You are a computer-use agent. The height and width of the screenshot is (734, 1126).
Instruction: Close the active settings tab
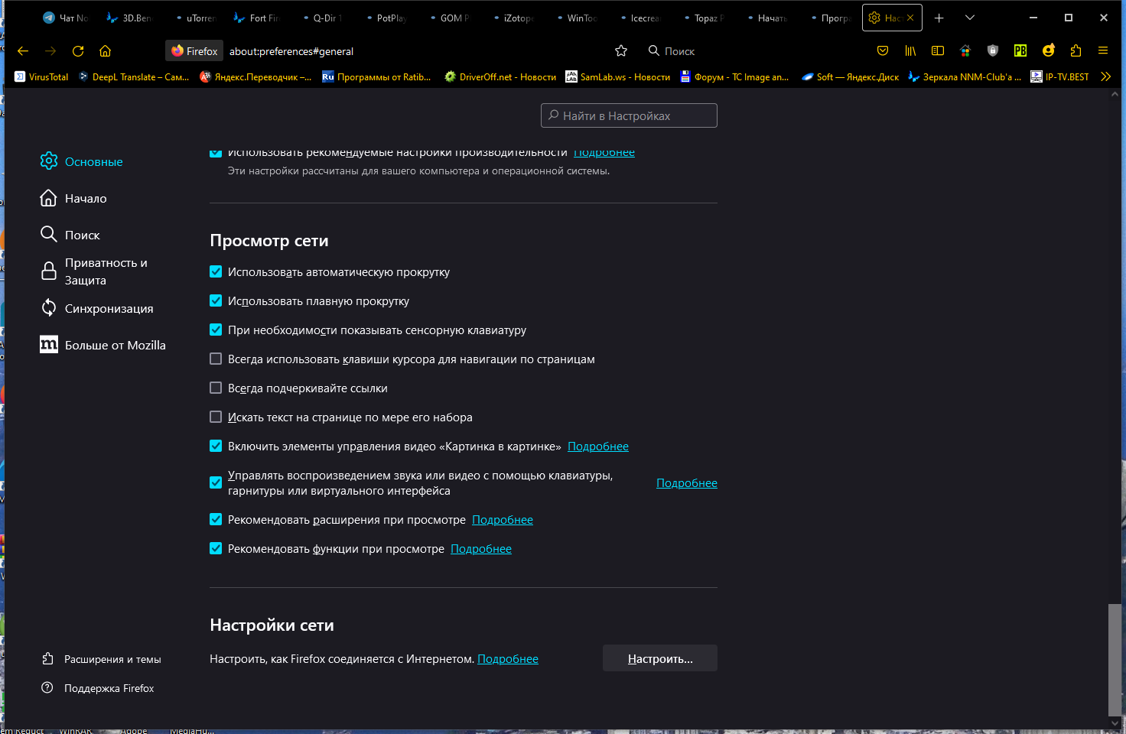(x=910, y=18)
